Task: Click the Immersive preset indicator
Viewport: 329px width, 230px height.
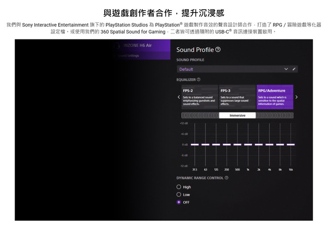Action: point(237,116)
